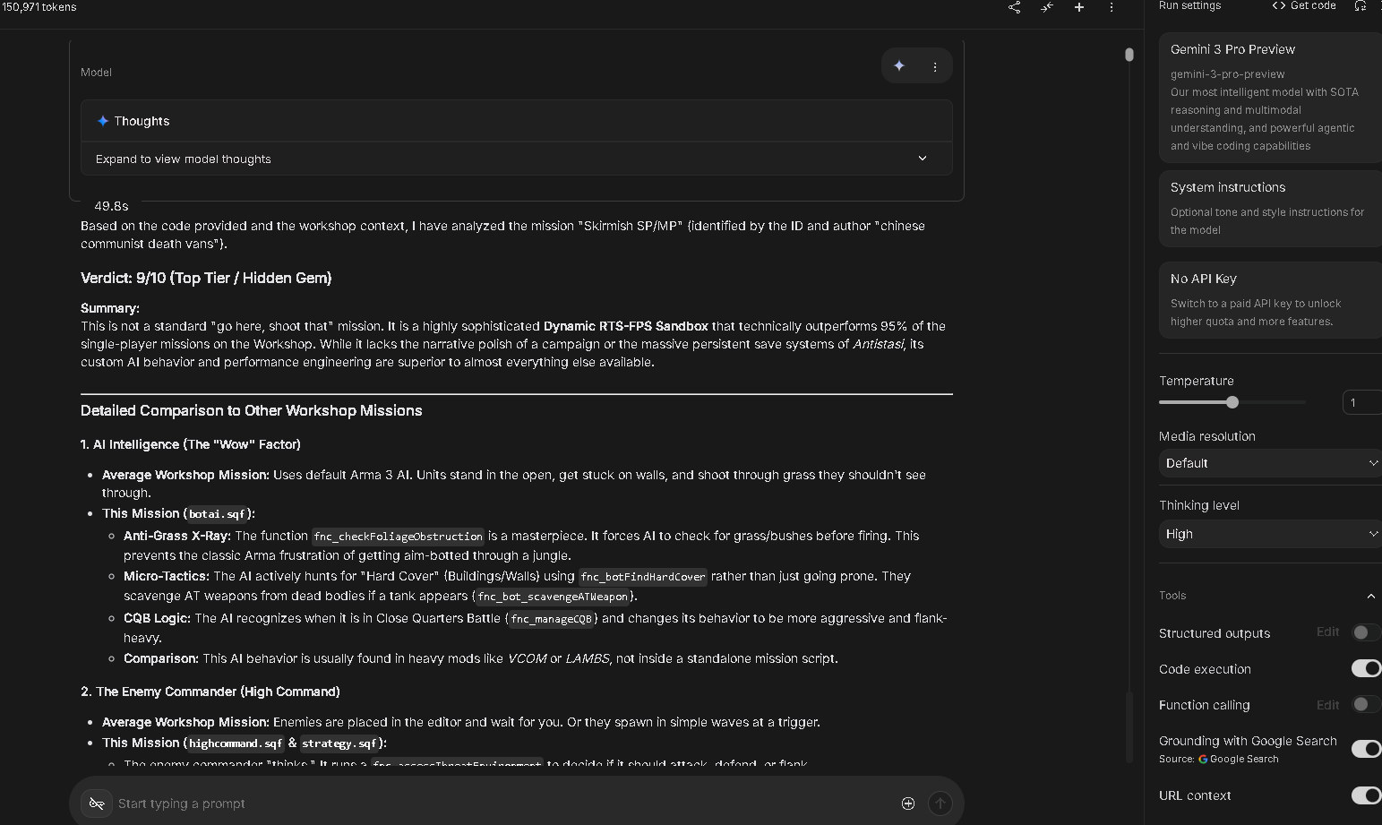Click the prompt text input field
The image size is (1382, 825).
tap(502, 804)
